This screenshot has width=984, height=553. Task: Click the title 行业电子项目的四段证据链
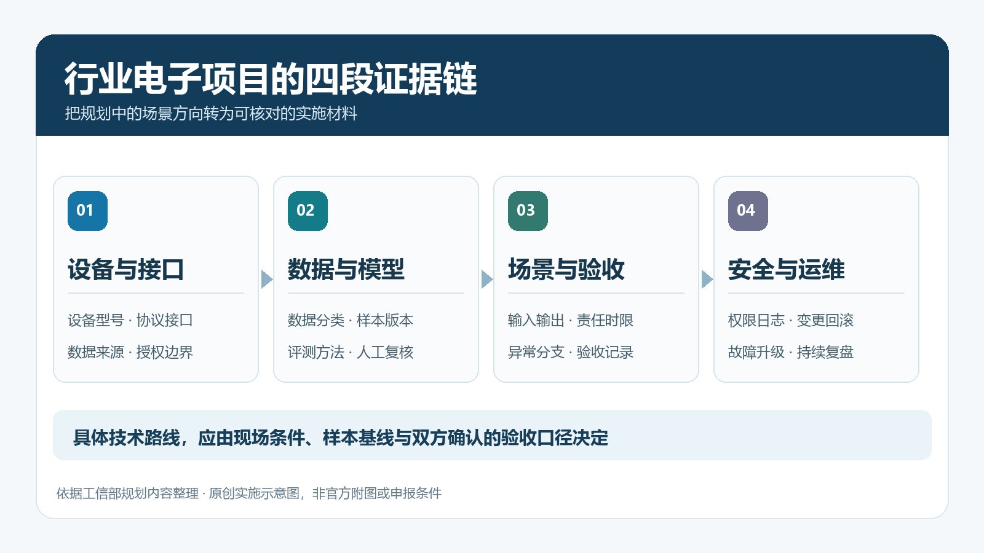tap(271, 79)
